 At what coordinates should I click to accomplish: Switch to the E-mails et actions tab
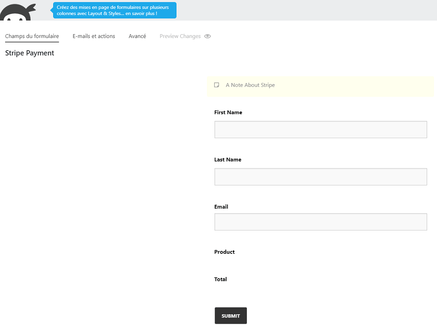pyautogui.click(x=94, y=36)
